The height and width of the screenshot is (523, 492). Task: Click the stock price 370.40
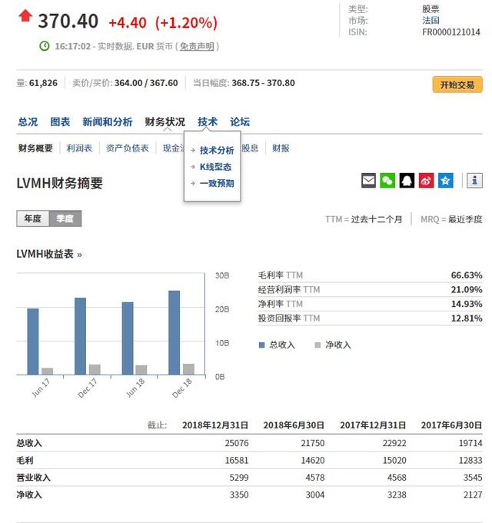pos(68,21)
